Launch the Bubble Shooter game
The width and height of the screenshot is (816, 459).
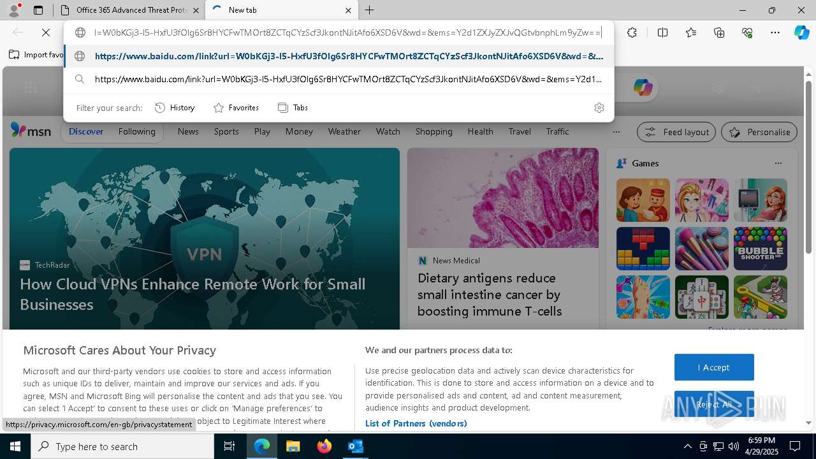(x=761, y=249)
